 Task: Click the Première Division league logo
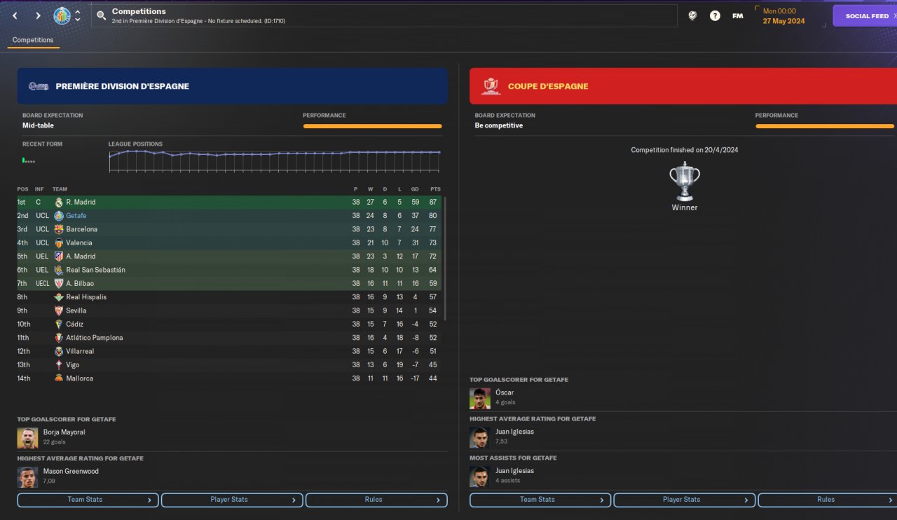[x=39, y=86]
